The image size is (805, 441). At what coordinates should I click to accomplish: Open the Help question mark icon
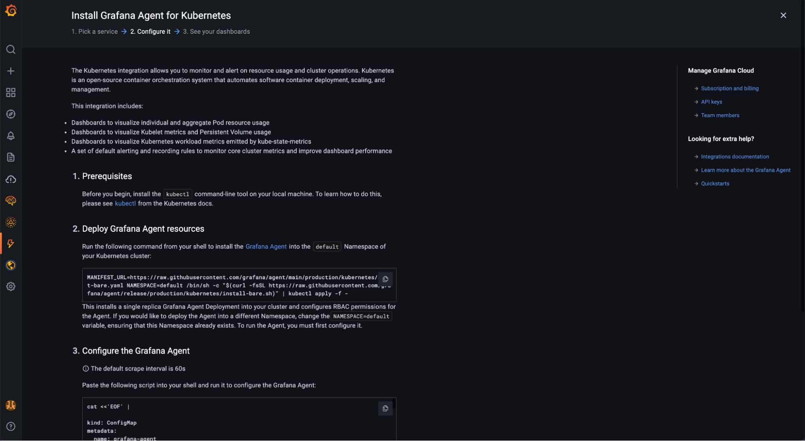click(11, 427)
